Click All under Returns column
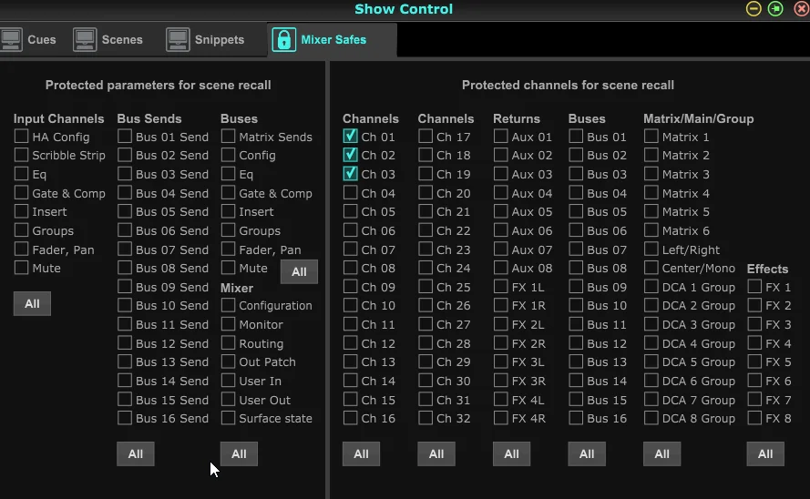Image resolution: width=810 pixels, height=499 pixels. (511, 453)
